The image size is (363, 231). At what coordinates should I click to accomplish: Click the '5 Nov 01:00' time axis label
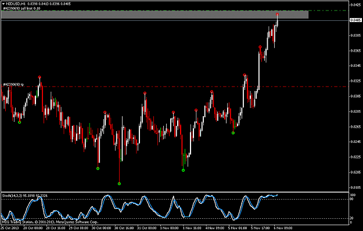(238, 228)
